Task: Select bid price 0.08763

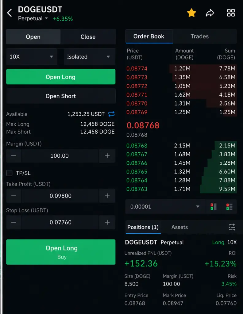Action: pyautogui.click(x=137, y=189)
